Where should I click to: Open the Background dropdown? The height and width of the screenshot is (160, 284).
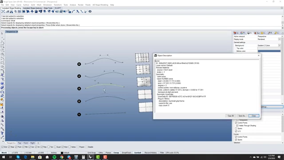tap(279, 45)
